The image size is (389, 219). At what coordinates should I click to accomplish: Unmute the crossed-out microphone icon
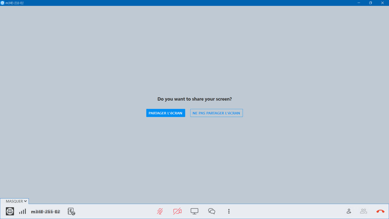pos(160,211)
